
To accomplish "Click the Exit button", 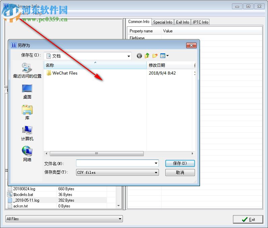I will click(248, 220).
